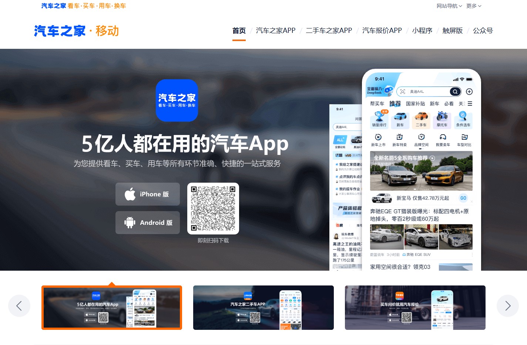Show previous carousel slide with left arrow
Image resolution: width=527 pixels, height=345 pixels.
[19, 306]
